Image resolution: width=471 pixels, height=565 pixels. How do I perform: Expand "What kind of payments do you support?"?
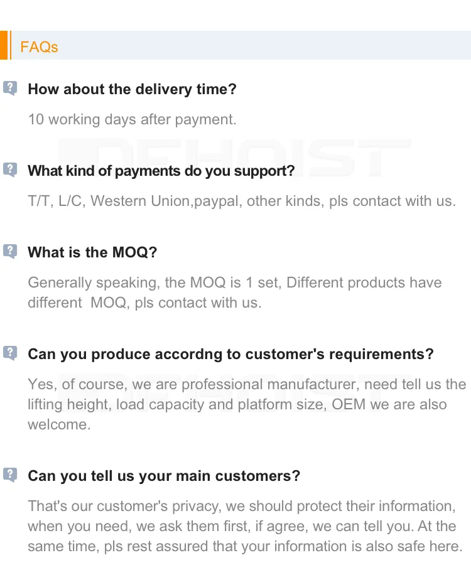point(161,171)
